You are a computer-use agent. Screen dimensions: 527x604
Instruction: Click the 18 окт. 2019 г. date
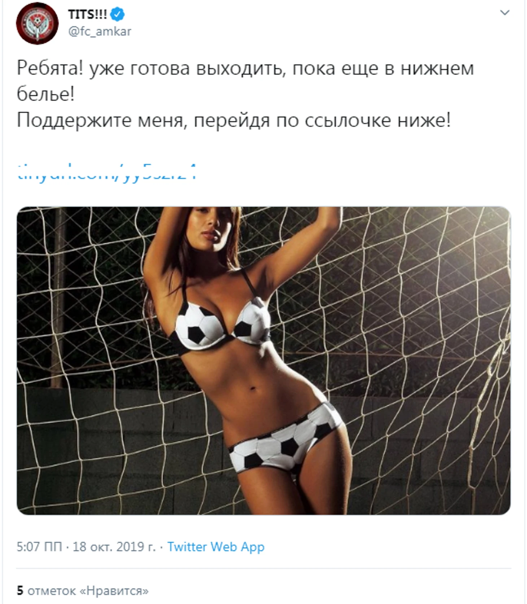[x=114, y=546]
